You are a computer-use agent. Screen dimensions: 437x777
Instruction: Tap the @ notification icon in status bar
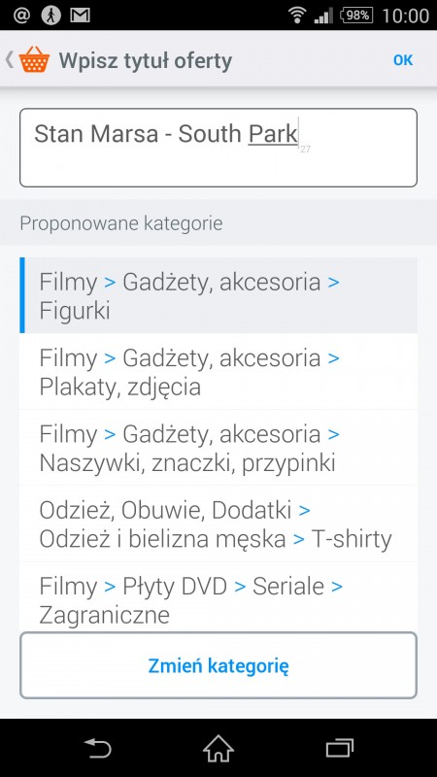point(21,16)
